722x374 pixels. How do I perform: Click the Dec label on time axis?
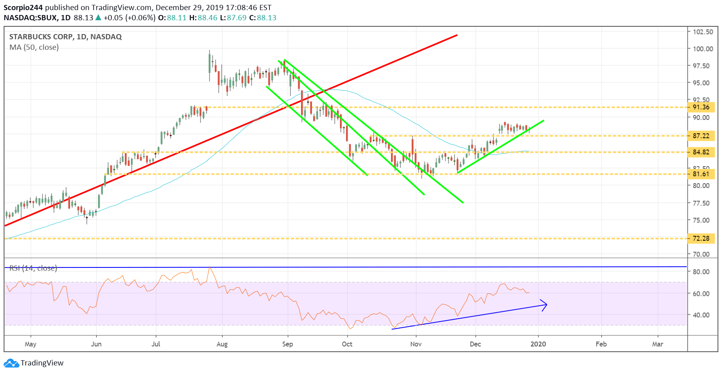(x=476, y=344)
